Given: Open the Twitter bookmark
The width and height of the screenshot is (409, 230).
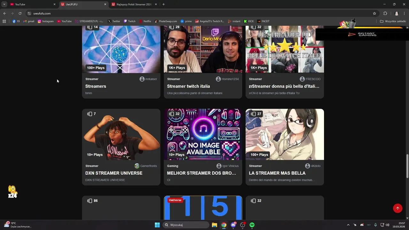Looking at the screenshot, I should coord(114,21).
